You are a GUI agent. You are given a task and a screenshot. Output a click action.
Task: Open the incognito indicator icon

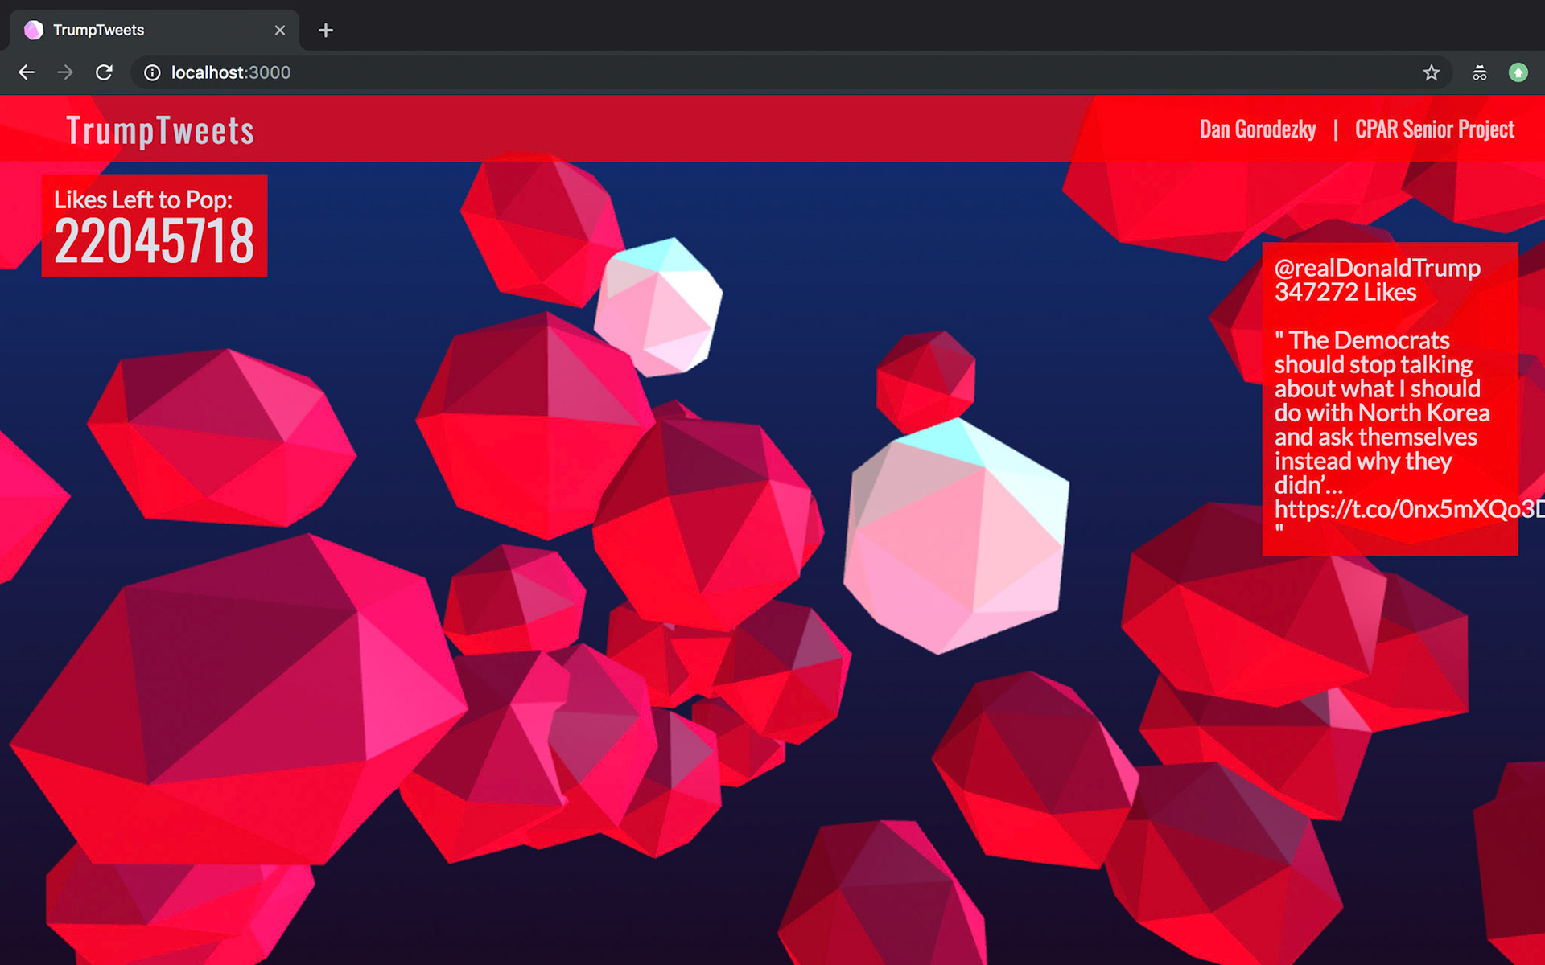pyautogui.click(x=1479, y=72)
